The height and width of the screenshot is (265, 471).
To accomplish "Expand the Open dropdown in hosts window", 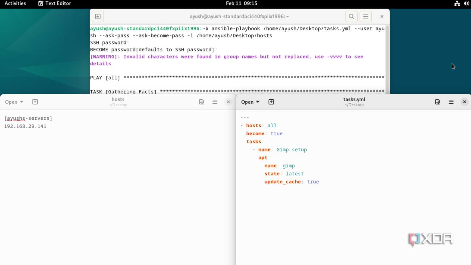I will coord(14,102).
